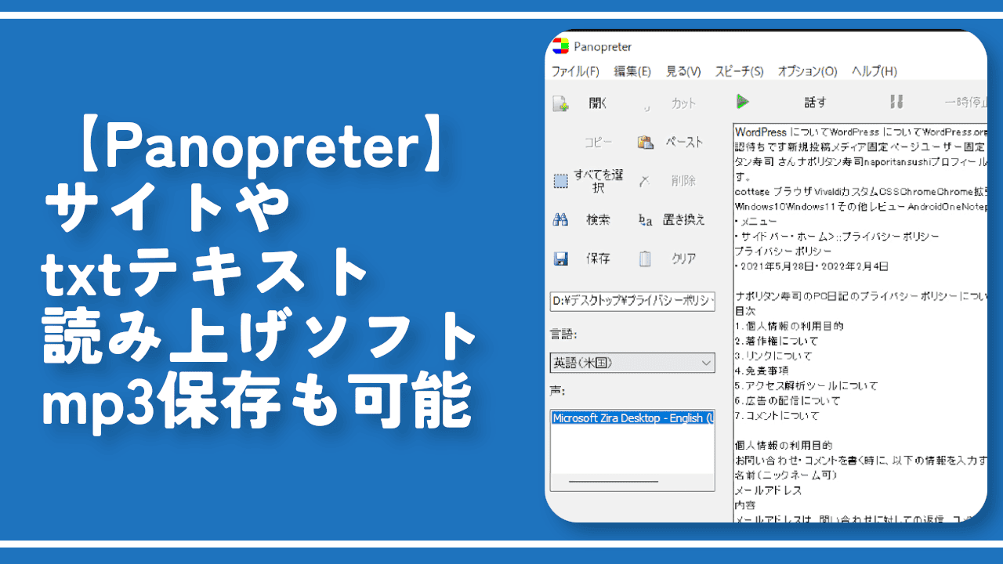The height and width of the screenshot is (564, 1003).
Task: Click the 置き換え replace icon
Action: tap(645, 220)
